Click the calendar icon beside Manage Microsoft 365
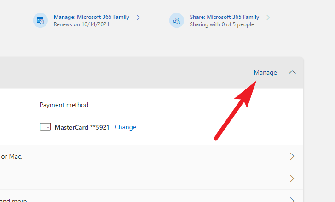This screenshot has height=202, width=335. 40,20
